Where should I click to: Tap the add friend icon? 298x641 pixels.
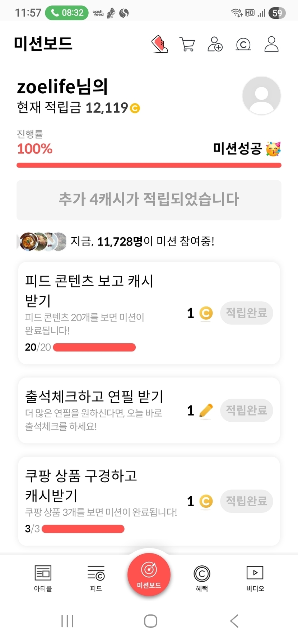215,44
